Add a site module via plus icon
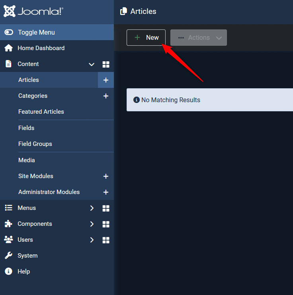 point(106,176)
